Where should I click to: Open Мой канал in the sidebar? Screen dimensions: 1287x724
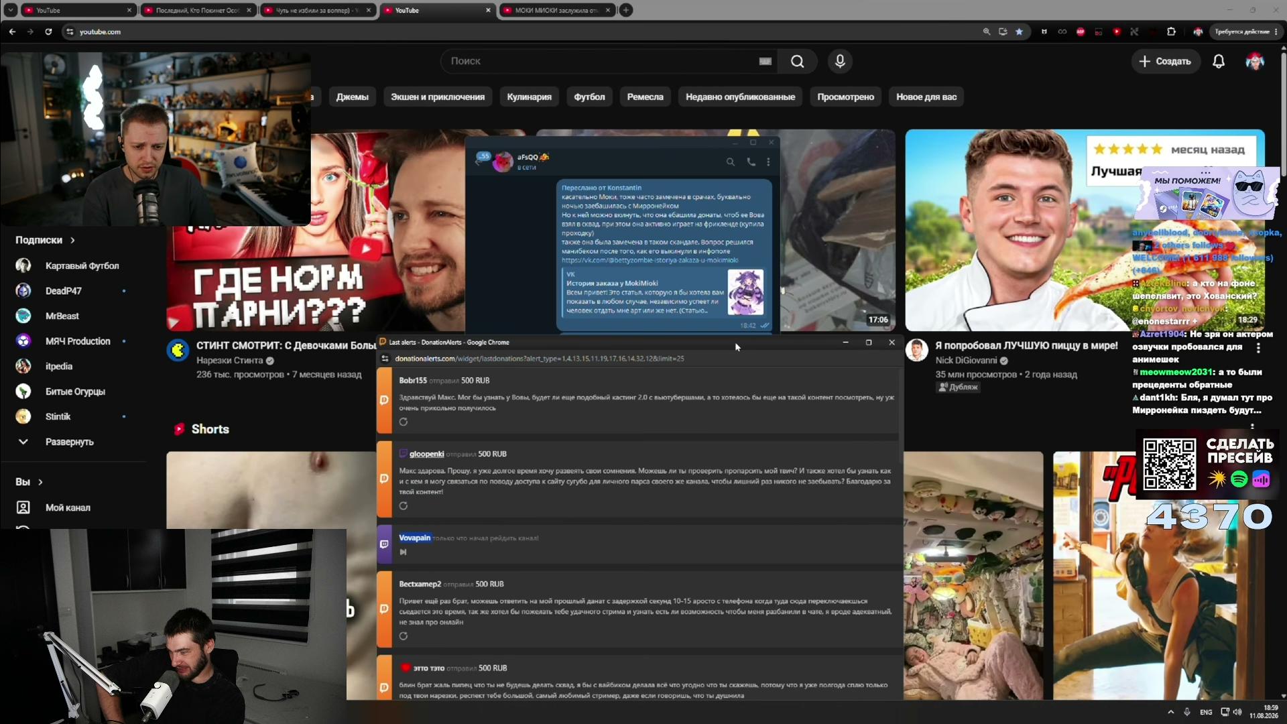[x=68, y=507]
